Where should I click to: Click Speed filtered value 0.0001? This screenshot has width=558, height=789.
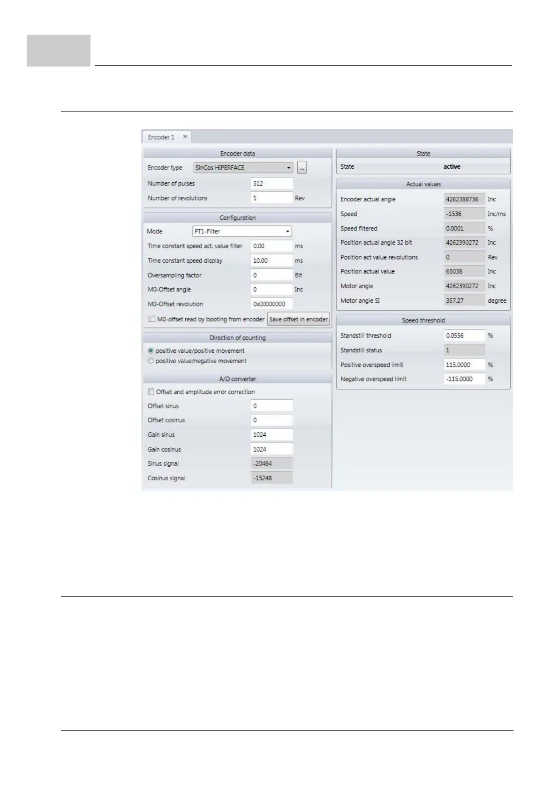click(465, 228)
